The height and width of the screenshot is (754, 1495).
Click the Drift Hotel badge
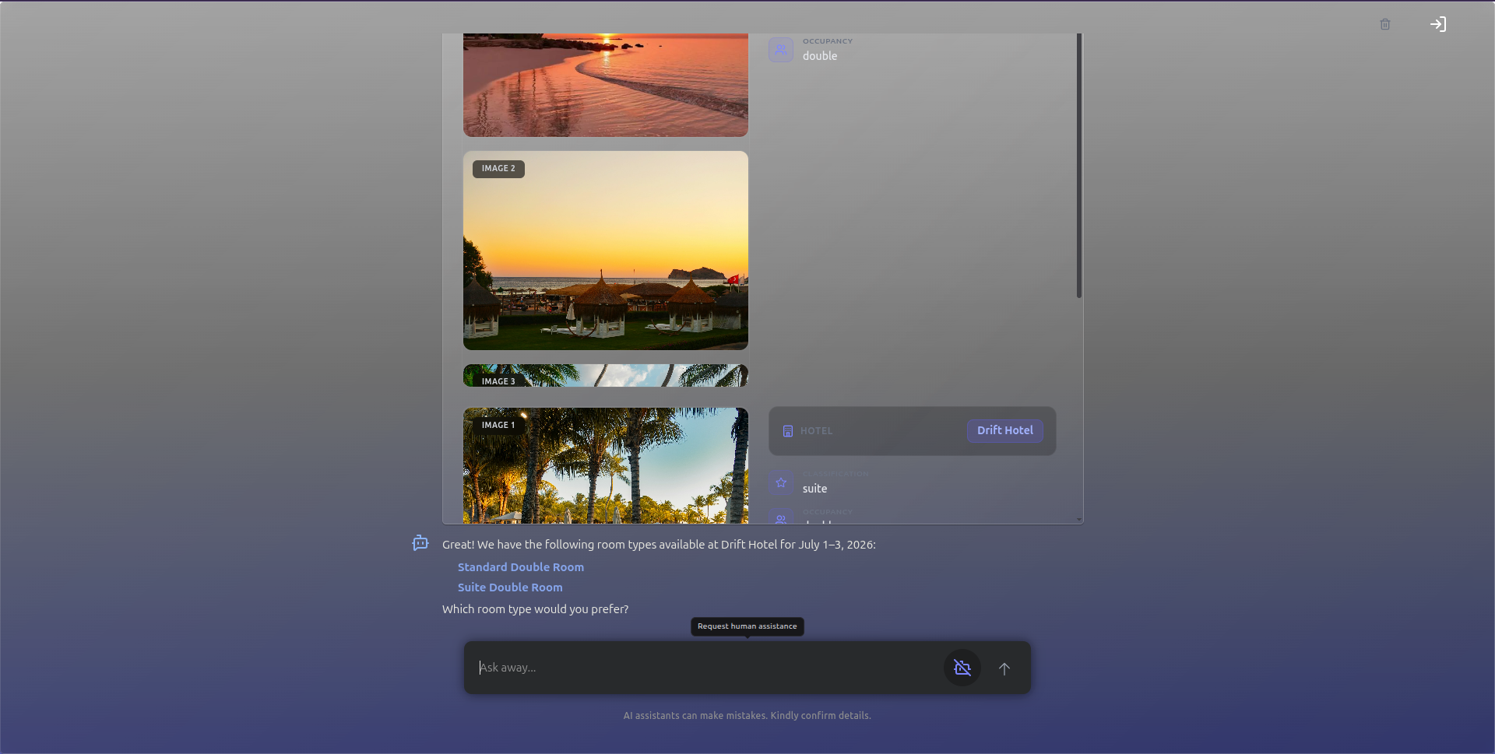pyautogui.click(x=1005, y=430)
